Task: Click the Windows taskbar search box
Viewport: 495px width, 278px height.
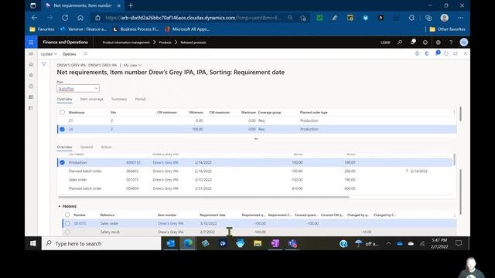Action: 101,243
